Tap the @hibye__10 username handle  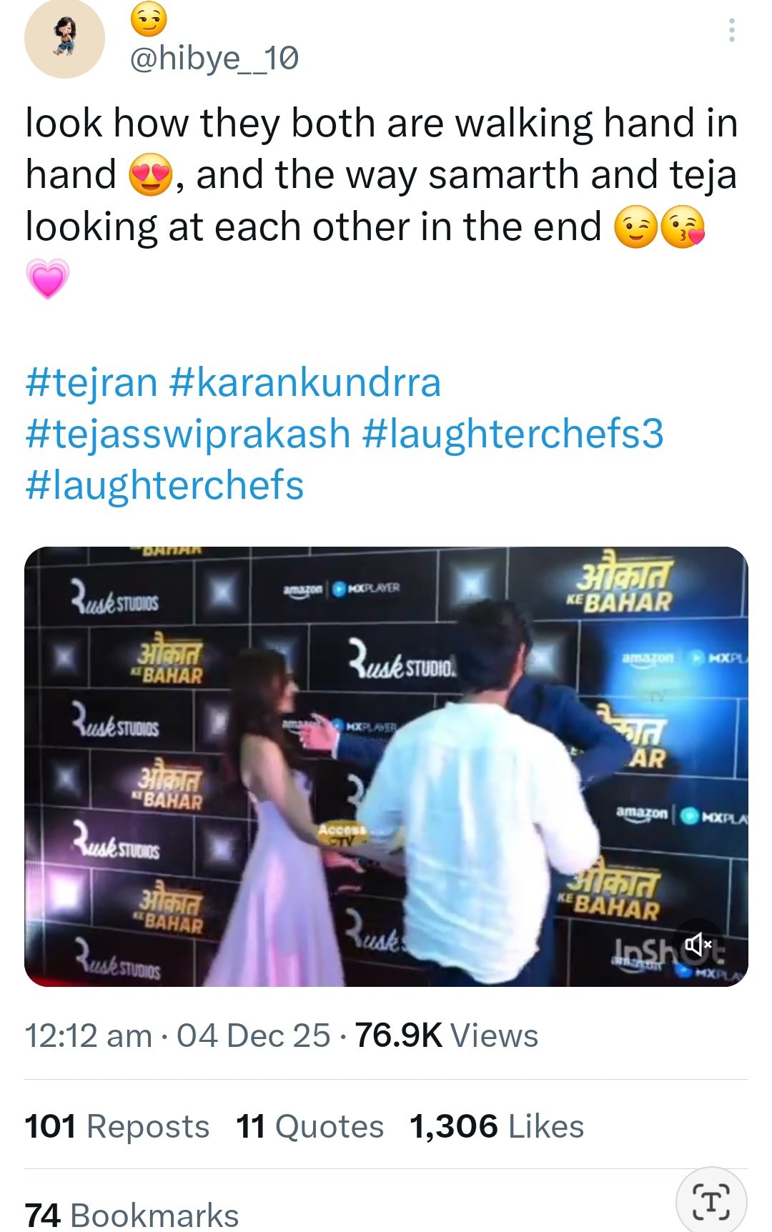(214, 58)
